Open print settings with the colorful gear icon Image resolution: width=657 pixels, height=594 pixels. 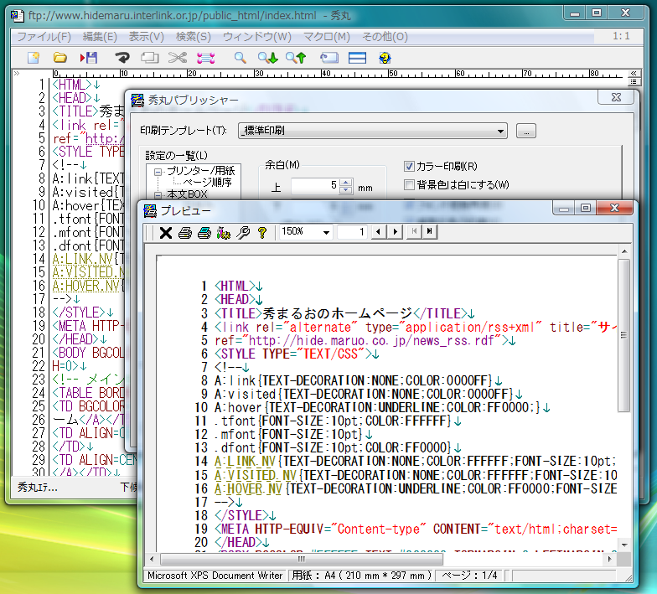coord(223,233)
